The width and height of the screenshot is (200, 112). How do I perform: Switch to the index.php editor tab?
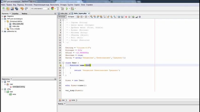pos(64,13)
